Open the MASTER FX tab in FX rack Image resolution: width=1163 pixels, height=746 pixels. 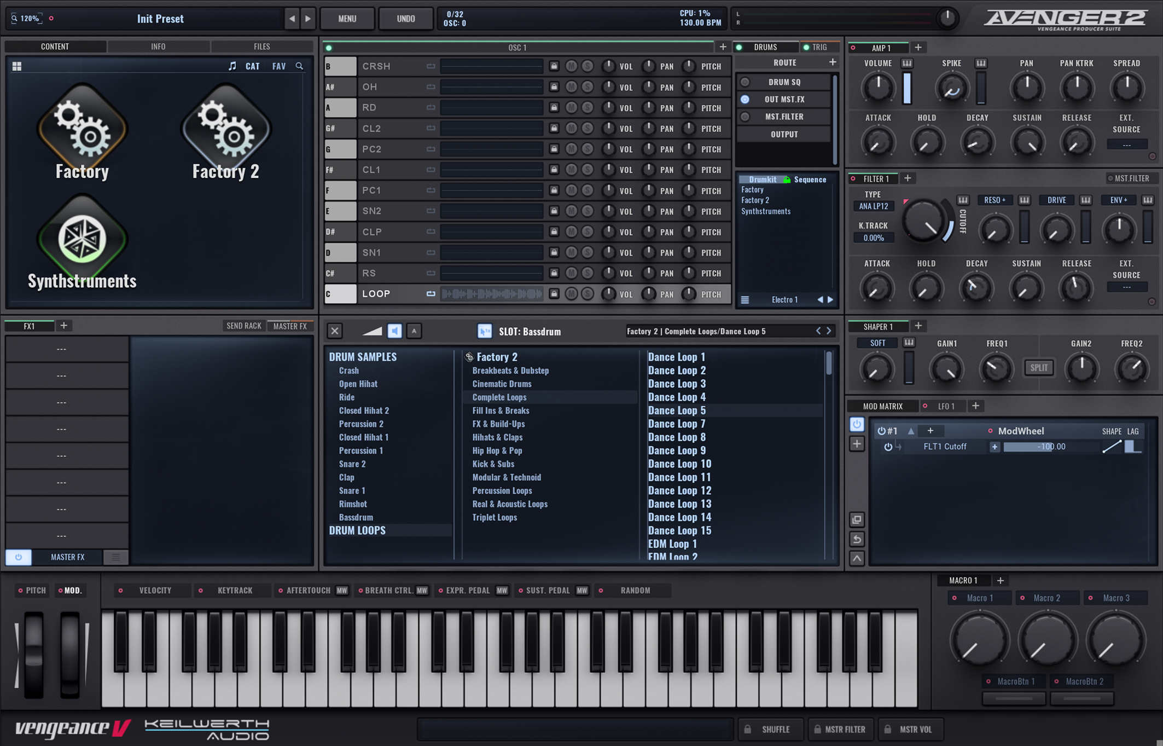[x=290, y=326]
